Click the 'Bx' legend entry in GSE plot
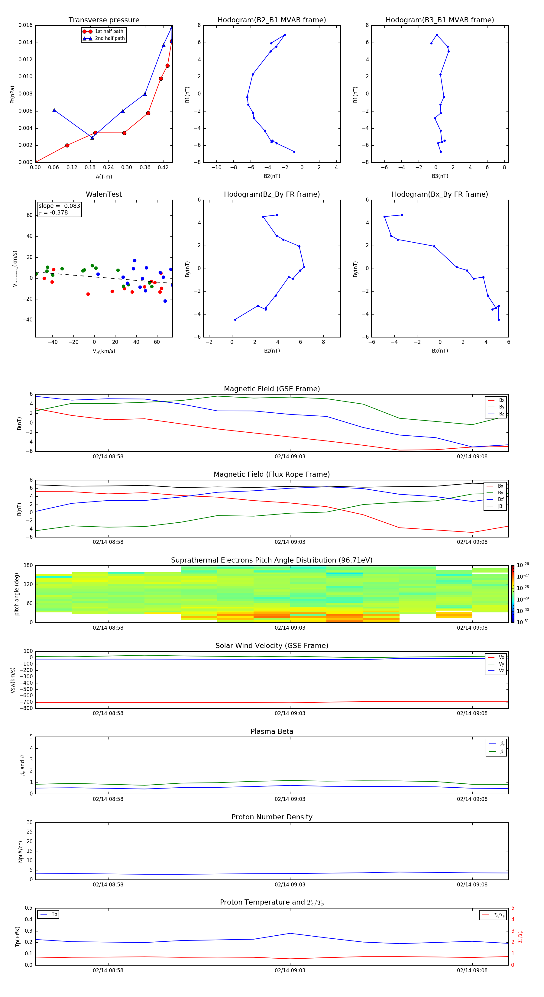544x997 pixels. click(496, 400)
